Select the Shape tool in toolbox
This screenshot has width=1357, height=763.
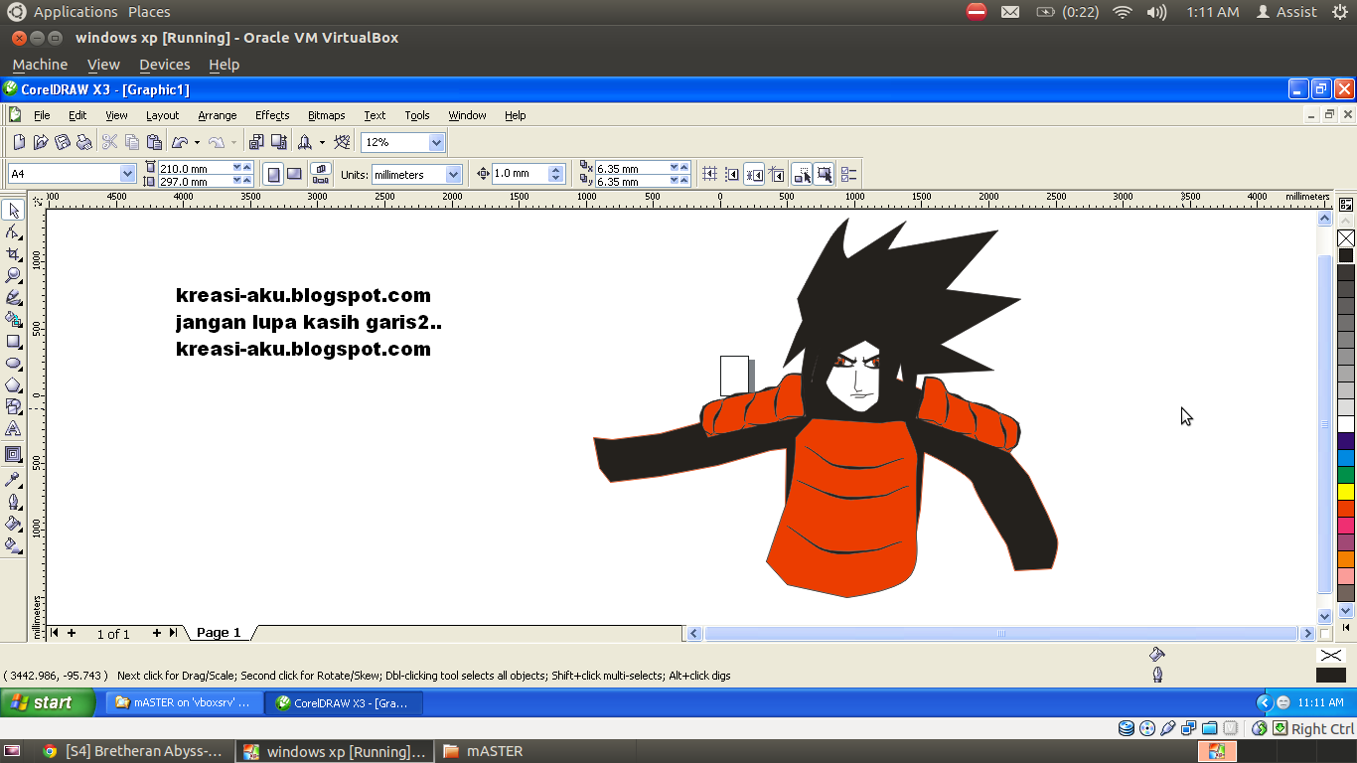(13, 231)
